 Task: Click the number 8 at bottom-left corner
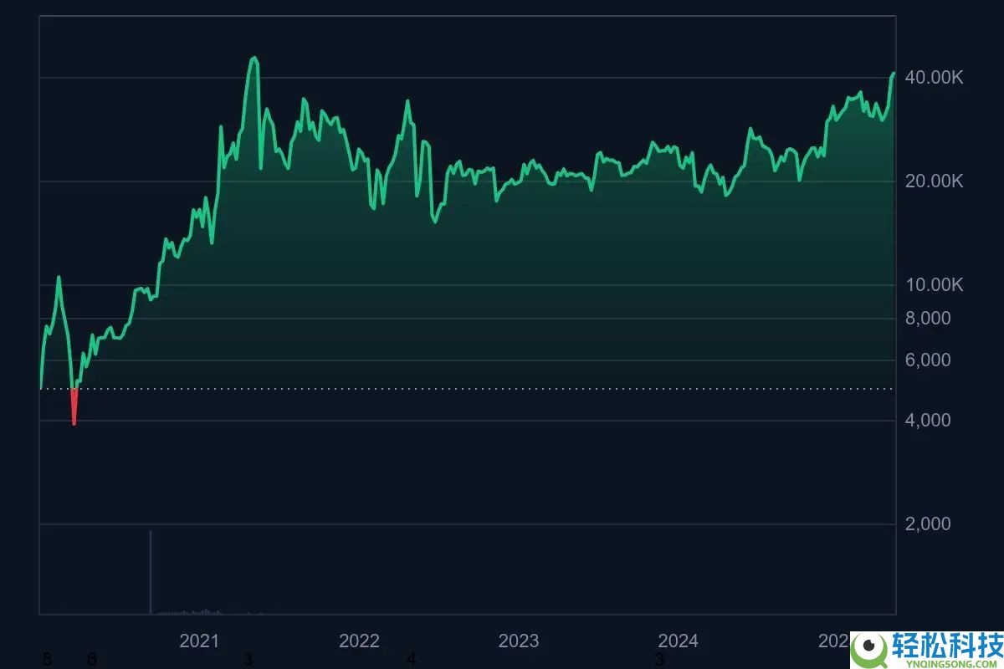pyautogui.click(x=46, y=661)
